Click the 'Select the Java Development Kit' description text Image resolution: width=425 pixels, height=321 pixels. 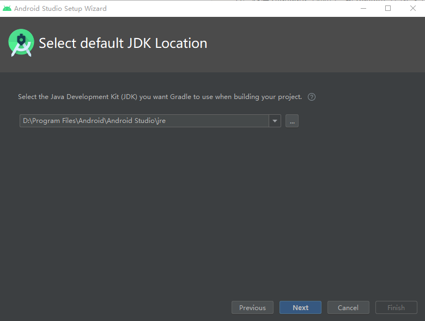pos(160,97)
